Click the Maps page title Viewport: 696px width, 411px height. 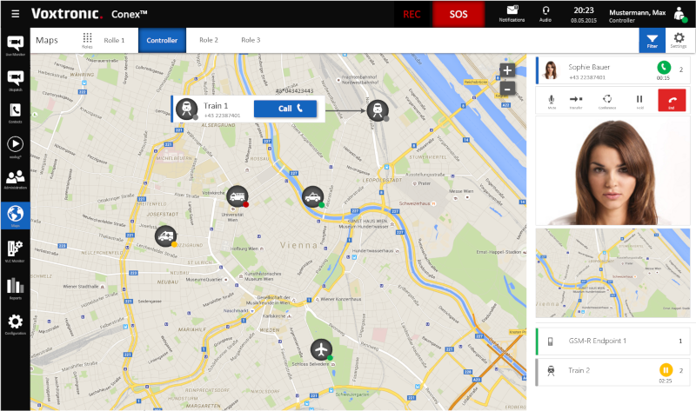point(47,40)
